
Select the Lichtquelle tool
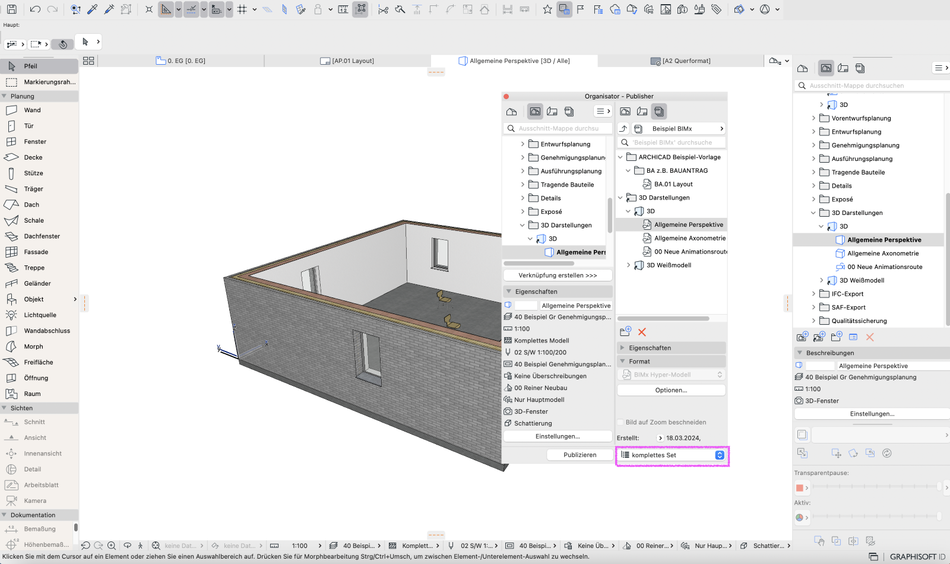(x=39, y=315)
